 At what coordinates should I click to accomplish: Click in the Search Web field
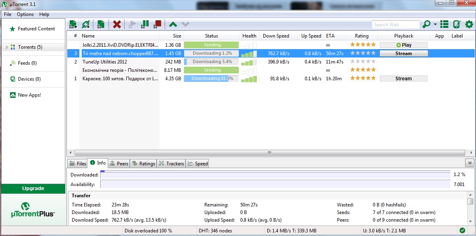tap(396, 24)
